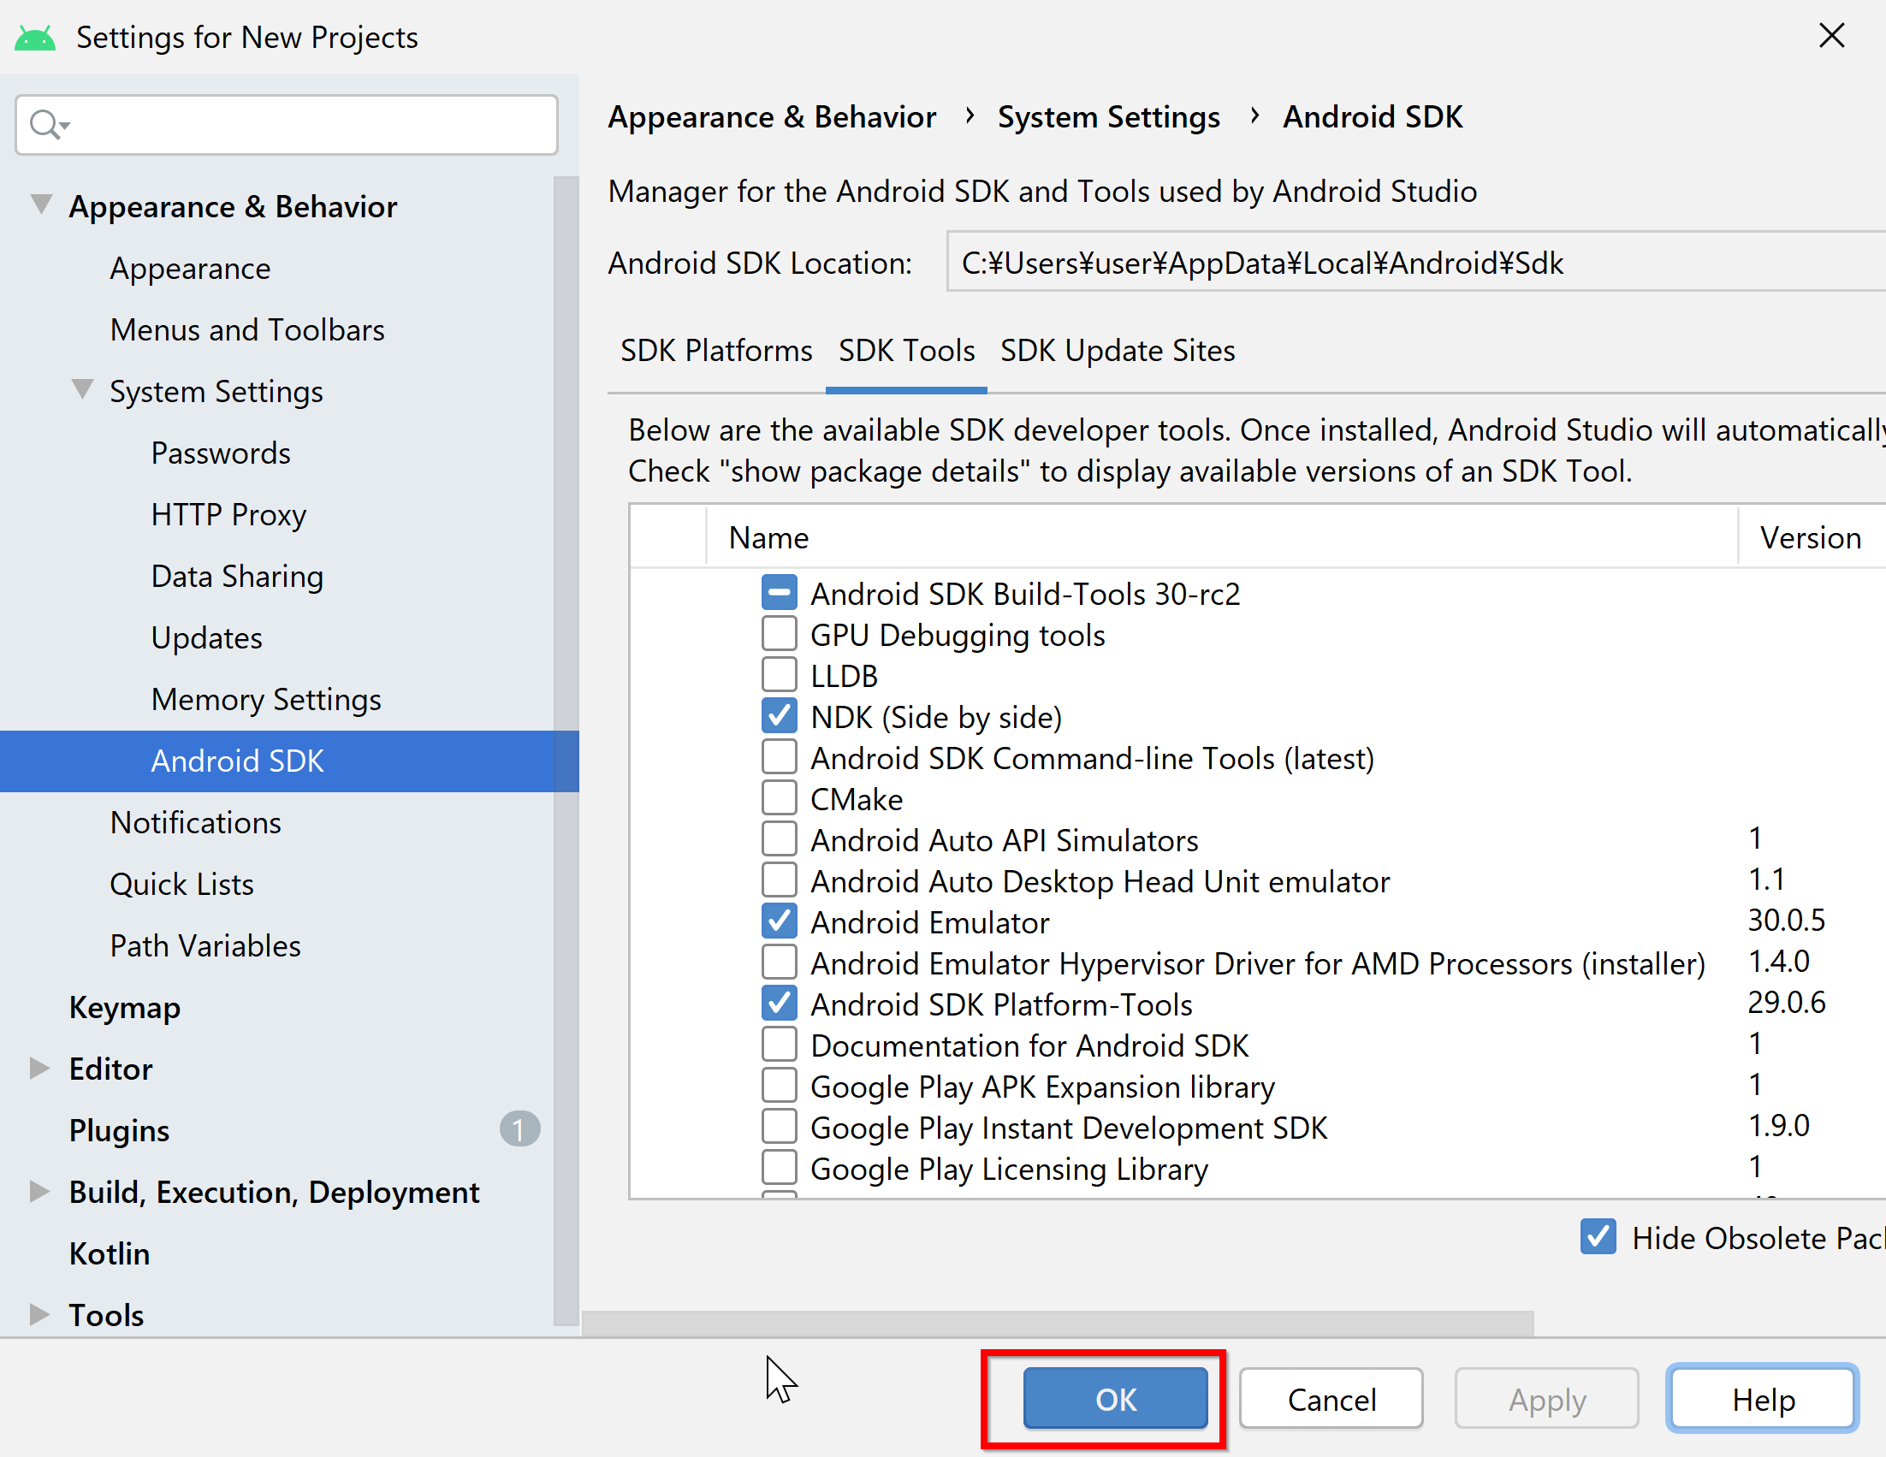Click System Settings in the breadcrumb
1886x1457 pixels.
pyautogui.click(x=1109, y=116)
